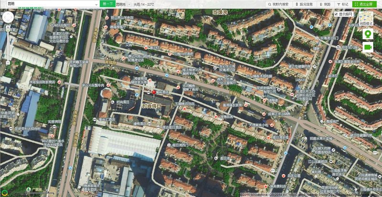
Task: Click the red location marker pin
Action: (x=154, y=92)
